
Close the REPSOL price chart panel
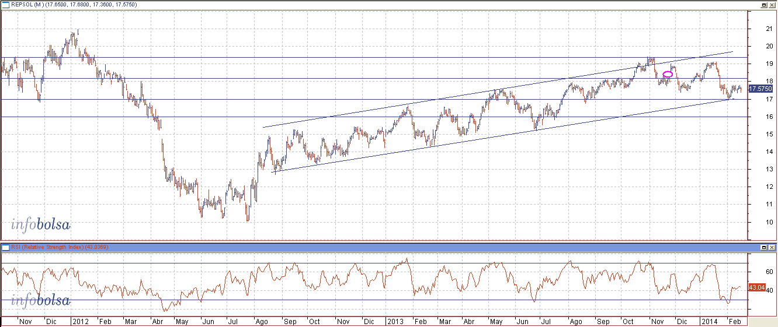[772, 4]
